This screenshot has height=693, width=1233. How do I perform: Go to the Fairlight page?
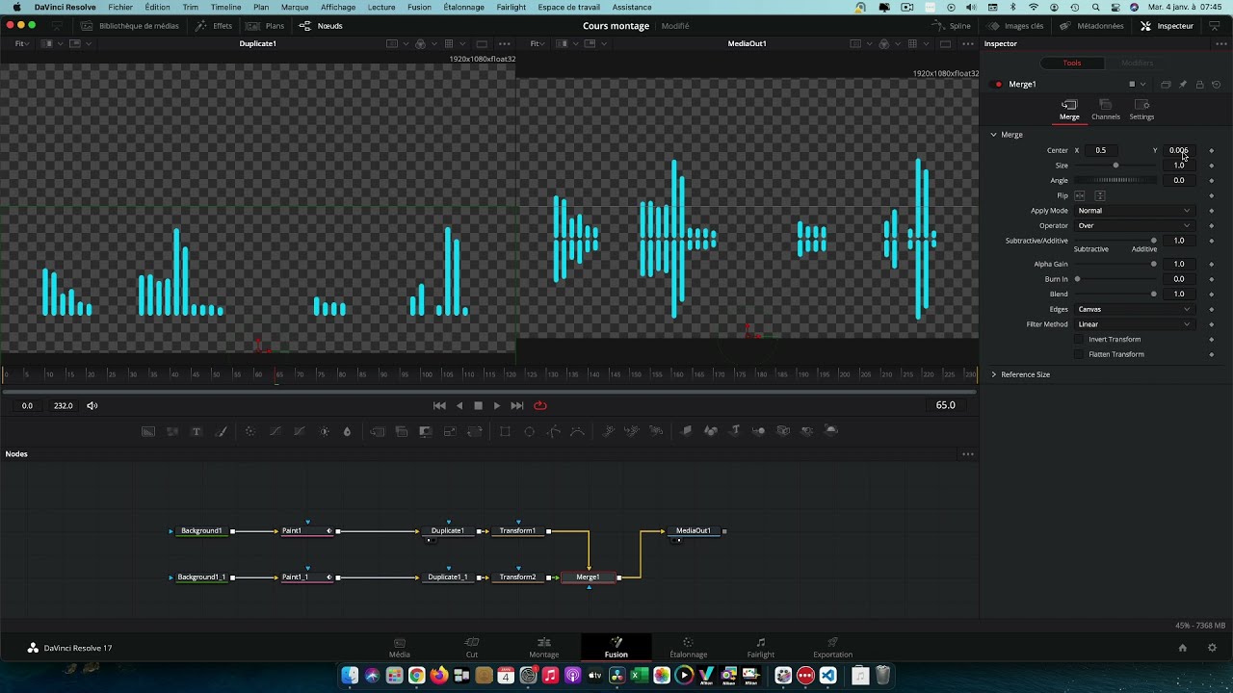[760, 648]
